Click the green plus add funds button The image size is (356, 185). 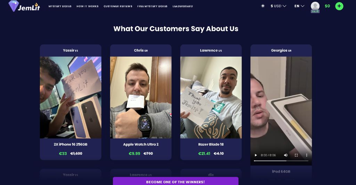pyautogui.click(x=339, y=6)
